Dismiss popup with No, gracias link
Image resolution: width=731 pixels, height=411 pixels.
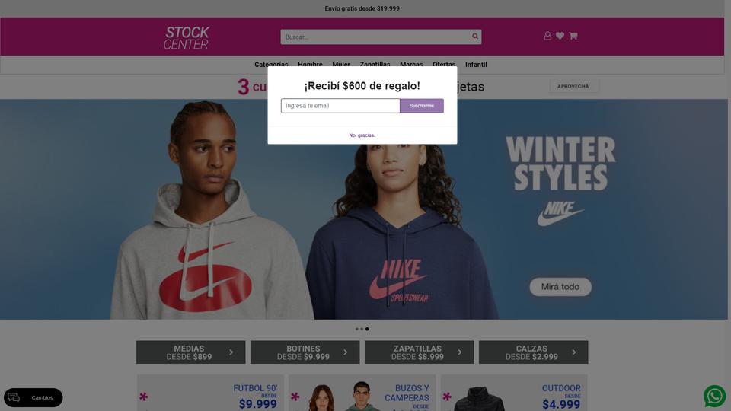click(362, 135)
